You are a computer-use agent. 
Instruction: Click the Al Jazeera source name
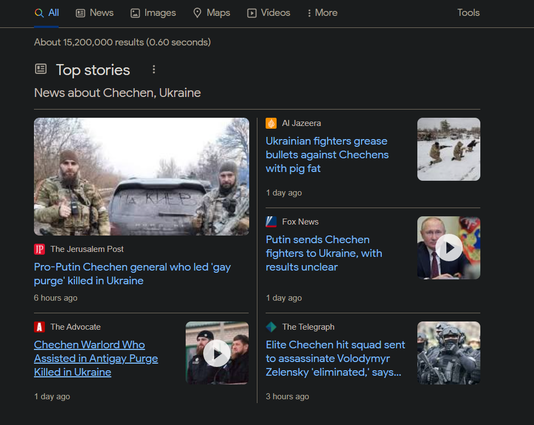pyautogui.click(x=301, y=123)
